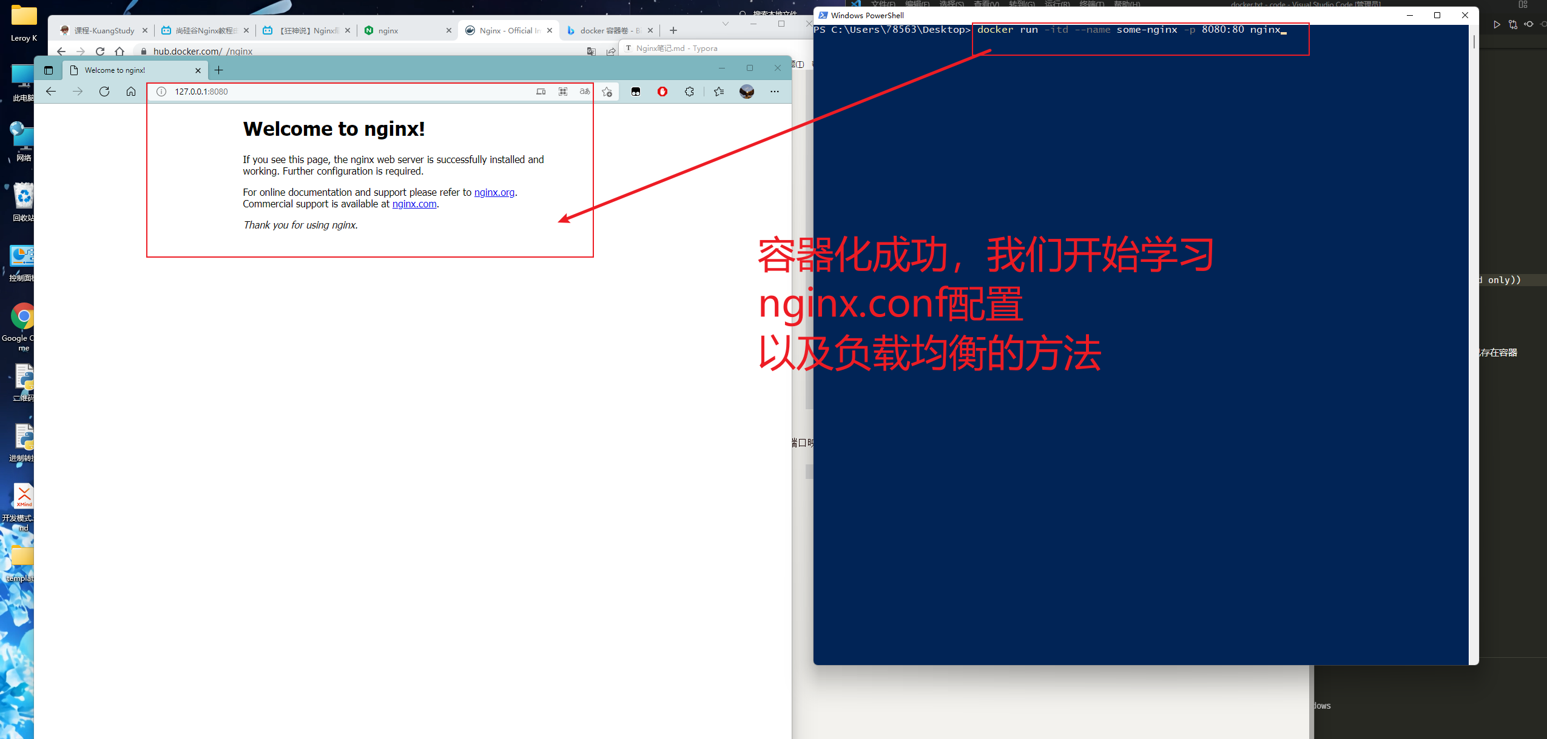Viewport: 1547px width, 739px height.
Task: Open the Tampermonkey extension icon
Action: pyautogui.click(x=636, y=92)
